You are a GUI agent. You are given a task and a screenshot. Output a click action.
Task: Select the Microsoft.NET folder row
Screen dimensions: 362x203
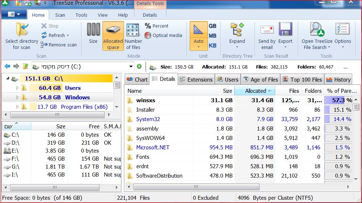(x=238, y=148)
